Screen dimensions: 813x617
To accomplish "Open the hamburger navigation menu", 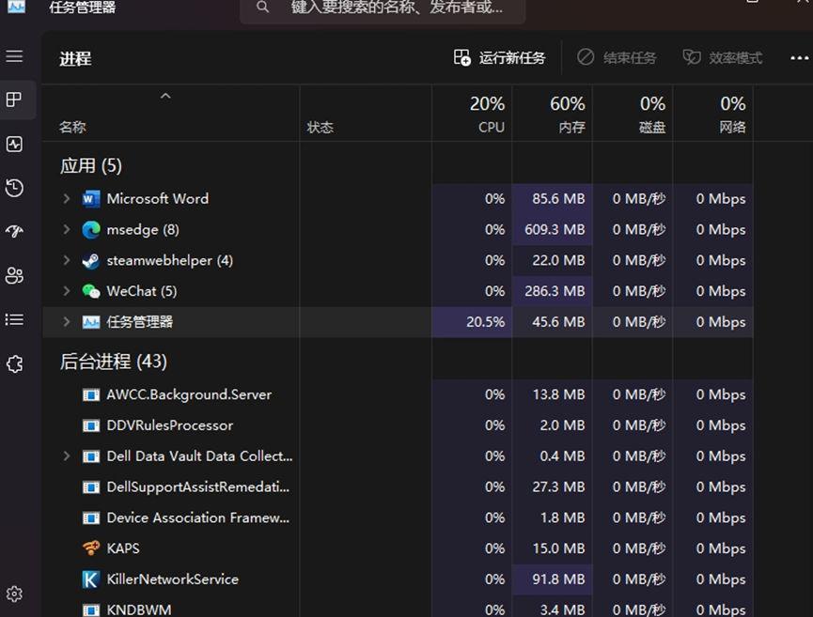I will tap(14, 56).
